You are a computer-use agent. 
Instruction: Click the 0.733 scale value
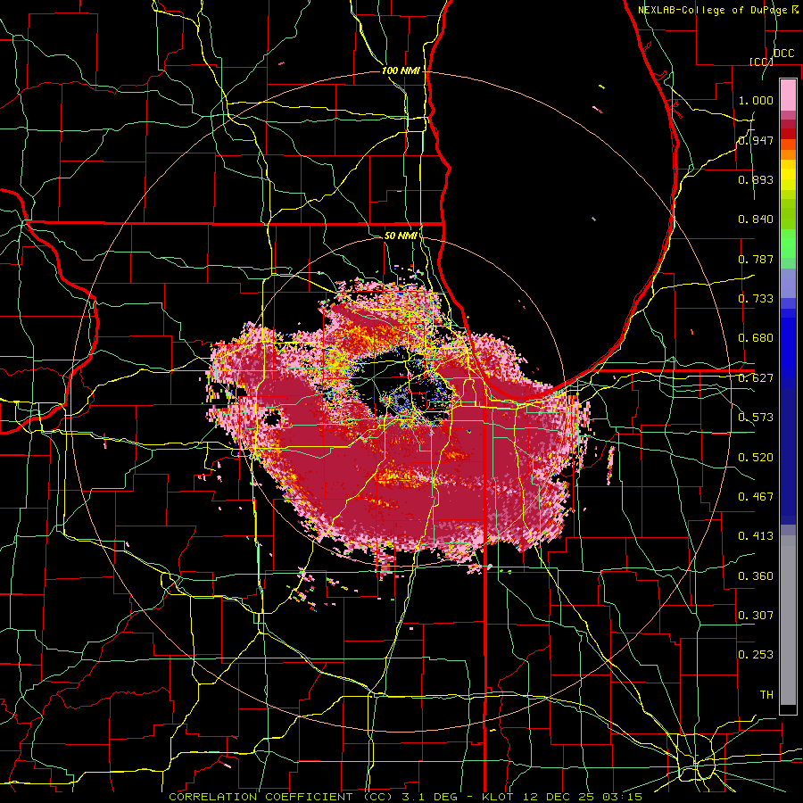coord(756,299)
